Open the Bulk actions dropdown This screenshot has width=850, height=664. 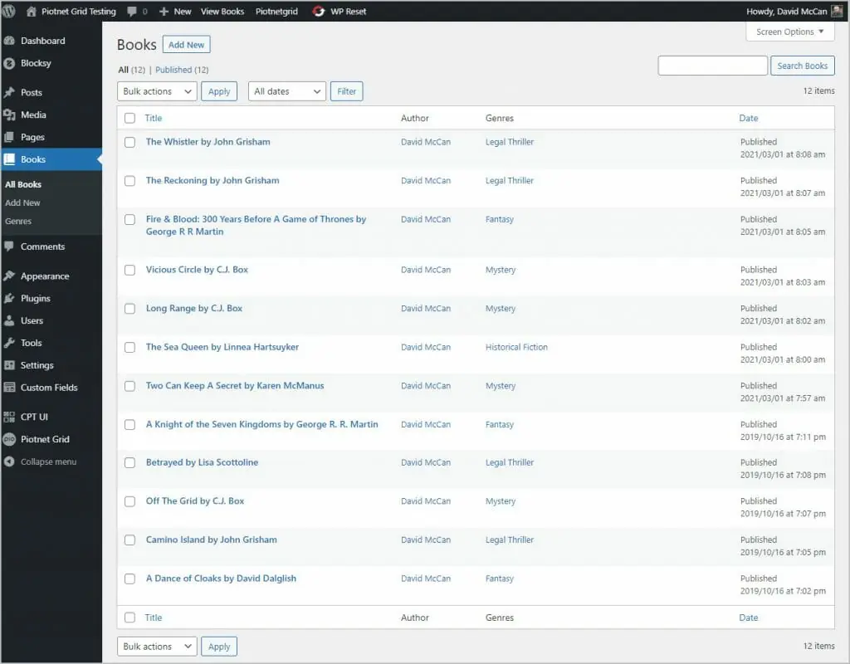pos(156,91)
